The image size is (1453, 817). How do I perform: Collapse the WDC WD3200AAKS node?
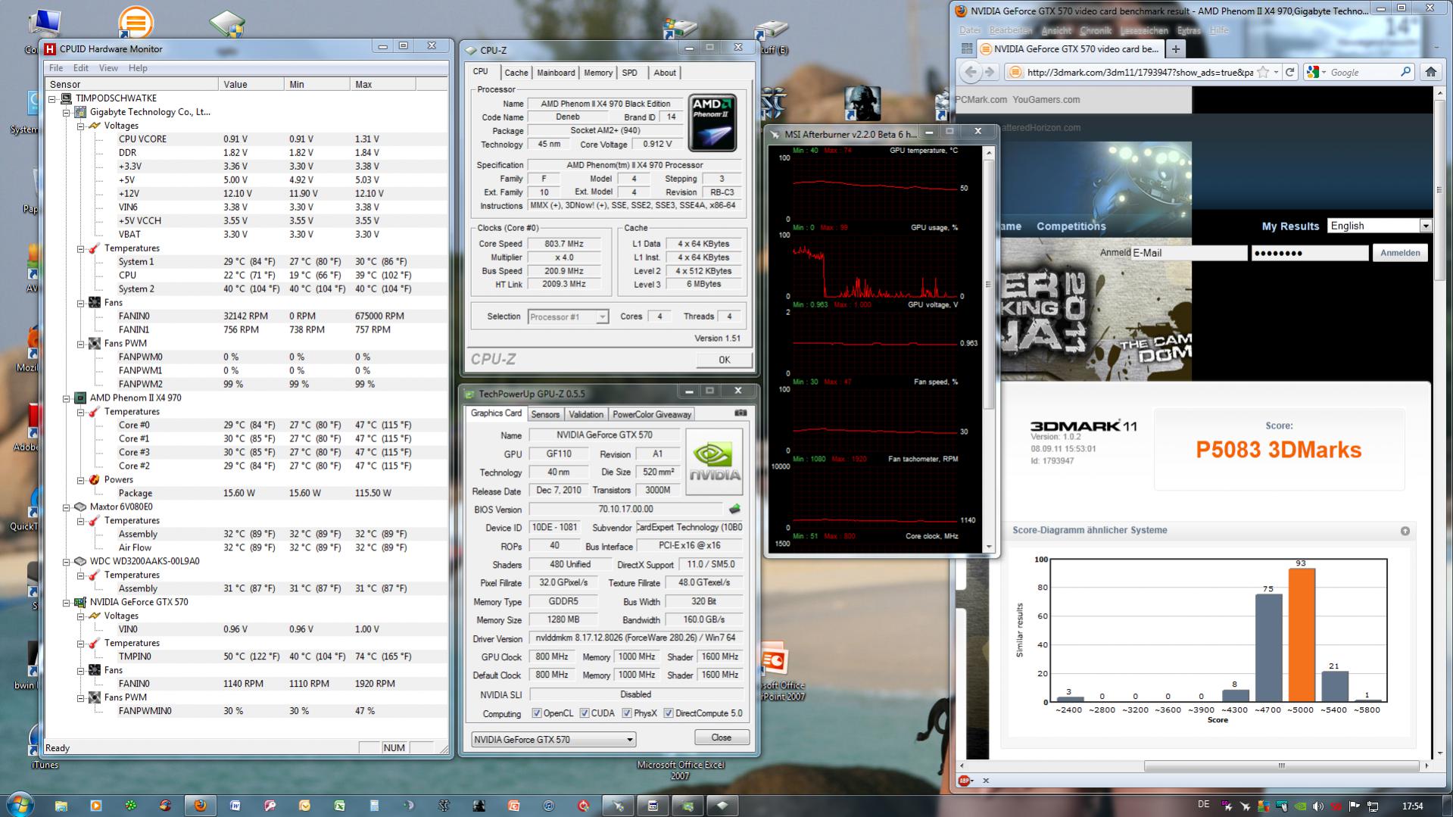(x=67, y=562)
